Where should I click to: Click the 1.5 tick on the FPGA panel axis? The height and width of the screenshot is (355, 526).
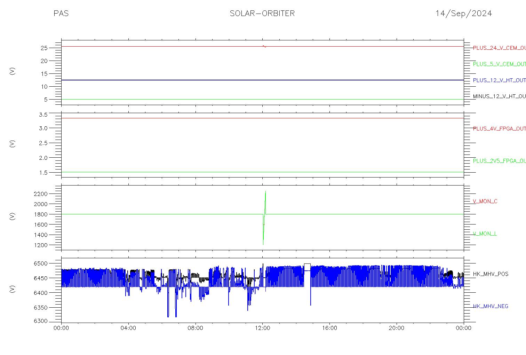click(43, 173)
